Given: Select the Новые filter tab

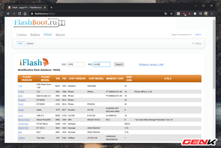Looking at the screenshot, I should point(30,43).
